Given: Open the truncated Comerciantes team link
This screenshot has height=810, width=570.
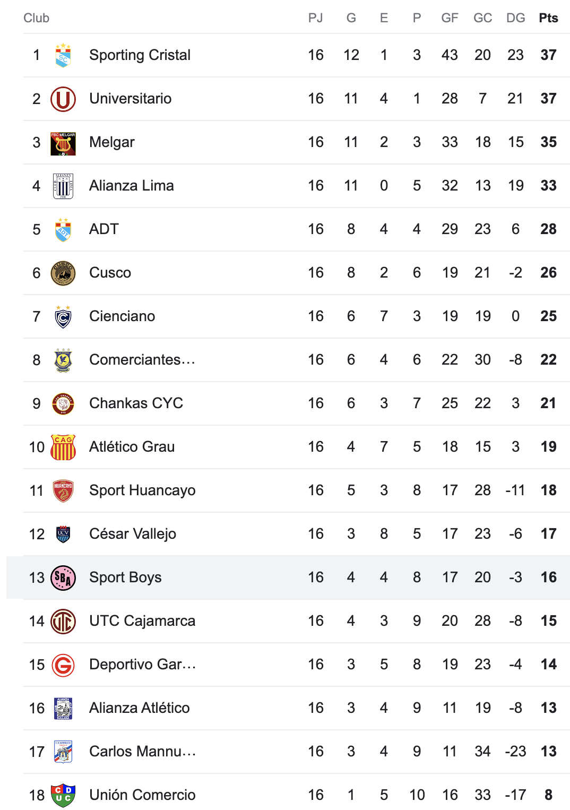Looking at the screenshot, I should click(x=142, y=360).
